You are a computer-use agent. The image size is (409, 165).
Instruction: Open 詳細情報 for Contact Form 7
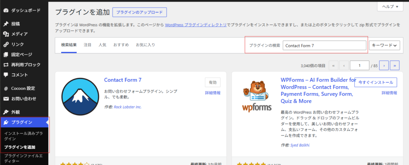coord(212,93)
